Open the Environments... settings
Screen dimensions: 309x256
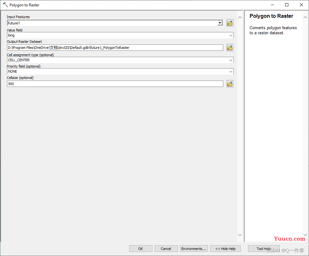pos(194,249)
